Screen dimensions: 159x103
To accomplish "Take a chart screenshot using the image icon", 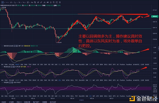I will tap(57, 2).
